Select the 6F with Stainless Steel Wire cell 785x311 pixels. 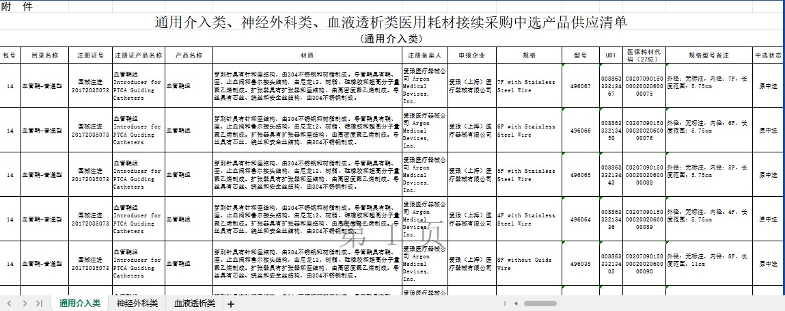[528, 131]
